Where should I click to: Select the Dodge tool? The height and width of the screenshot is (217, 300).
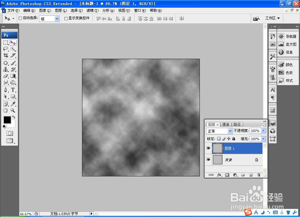(x=13, y=82)
